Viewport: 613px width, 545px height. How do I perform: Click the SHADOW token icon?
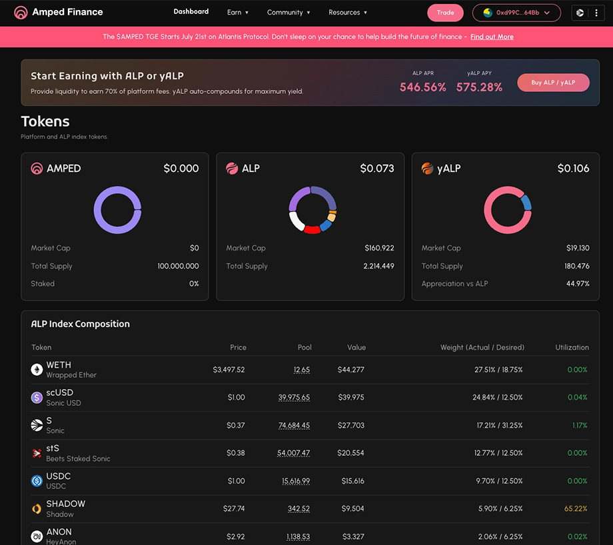click(37, 508)
